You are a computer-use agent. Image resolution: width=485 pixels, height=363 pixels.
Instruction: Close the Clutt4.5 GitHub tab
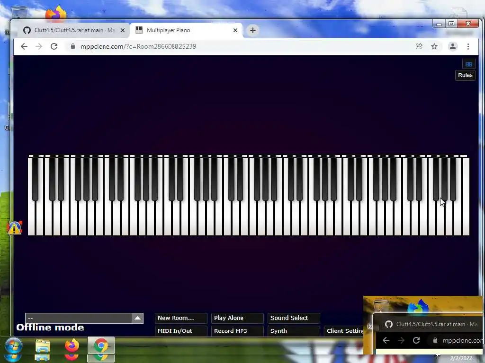123,30
